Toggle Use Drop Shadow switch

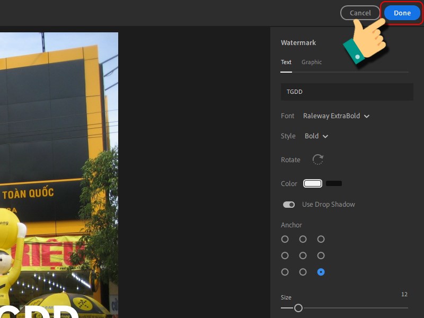[x=288, y=205]
